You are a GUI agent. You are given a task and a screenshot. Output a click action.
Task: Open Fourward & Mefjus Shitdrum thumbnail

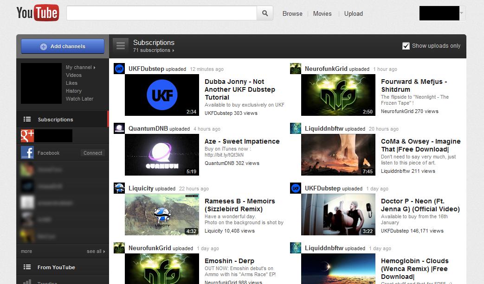[x=338, y=95]
